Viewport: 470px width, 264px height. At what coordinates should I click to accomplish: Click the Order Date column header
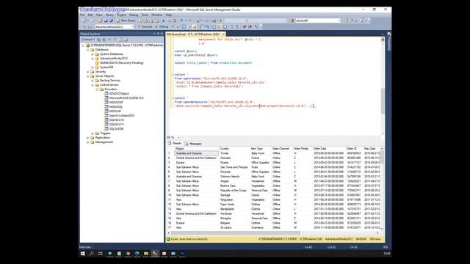pos(328,148)
